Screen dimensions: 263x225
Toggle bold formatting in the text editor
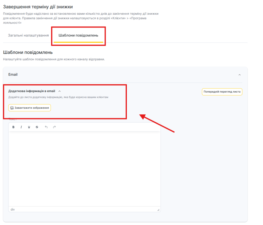14,127
